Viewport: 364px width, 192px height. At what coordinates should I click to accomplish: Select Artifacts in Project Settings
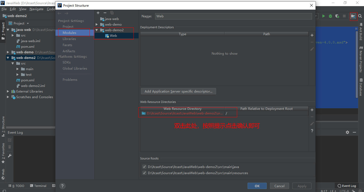click(69, 51)
